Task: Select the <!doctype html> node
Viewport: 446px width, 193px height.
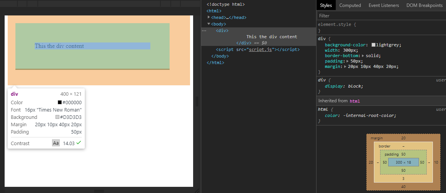Action: [x=226, y=5]
